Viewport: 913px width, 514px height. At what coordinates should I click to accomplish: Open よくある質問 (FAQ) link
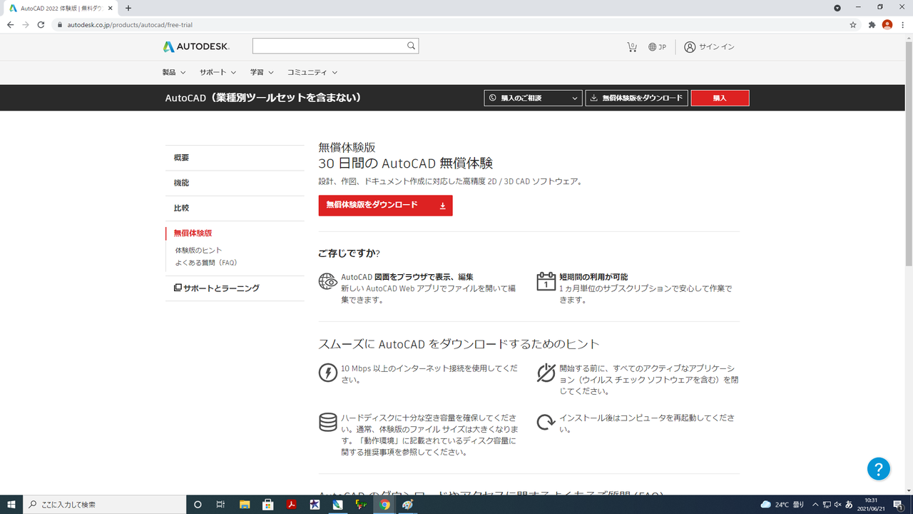(206, 263)
